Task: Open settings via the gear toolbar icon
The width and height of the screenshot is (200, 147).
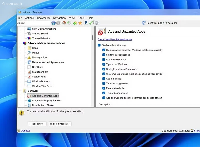Action: tap(97, 23)
